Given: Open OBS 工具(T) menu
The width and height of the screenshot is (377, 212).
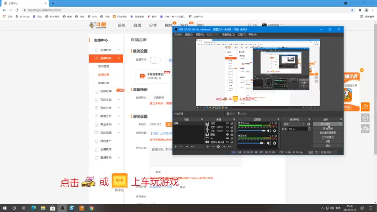Looking at the screenshot, I should pos(241,35).
